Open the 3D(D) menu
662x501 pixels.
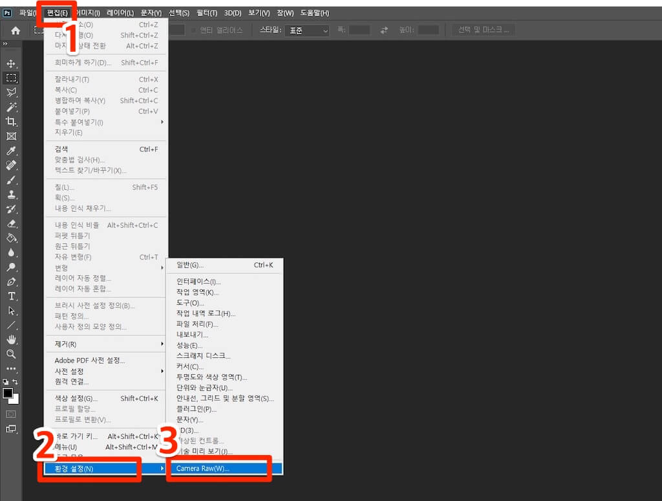(x=233, y=13)
